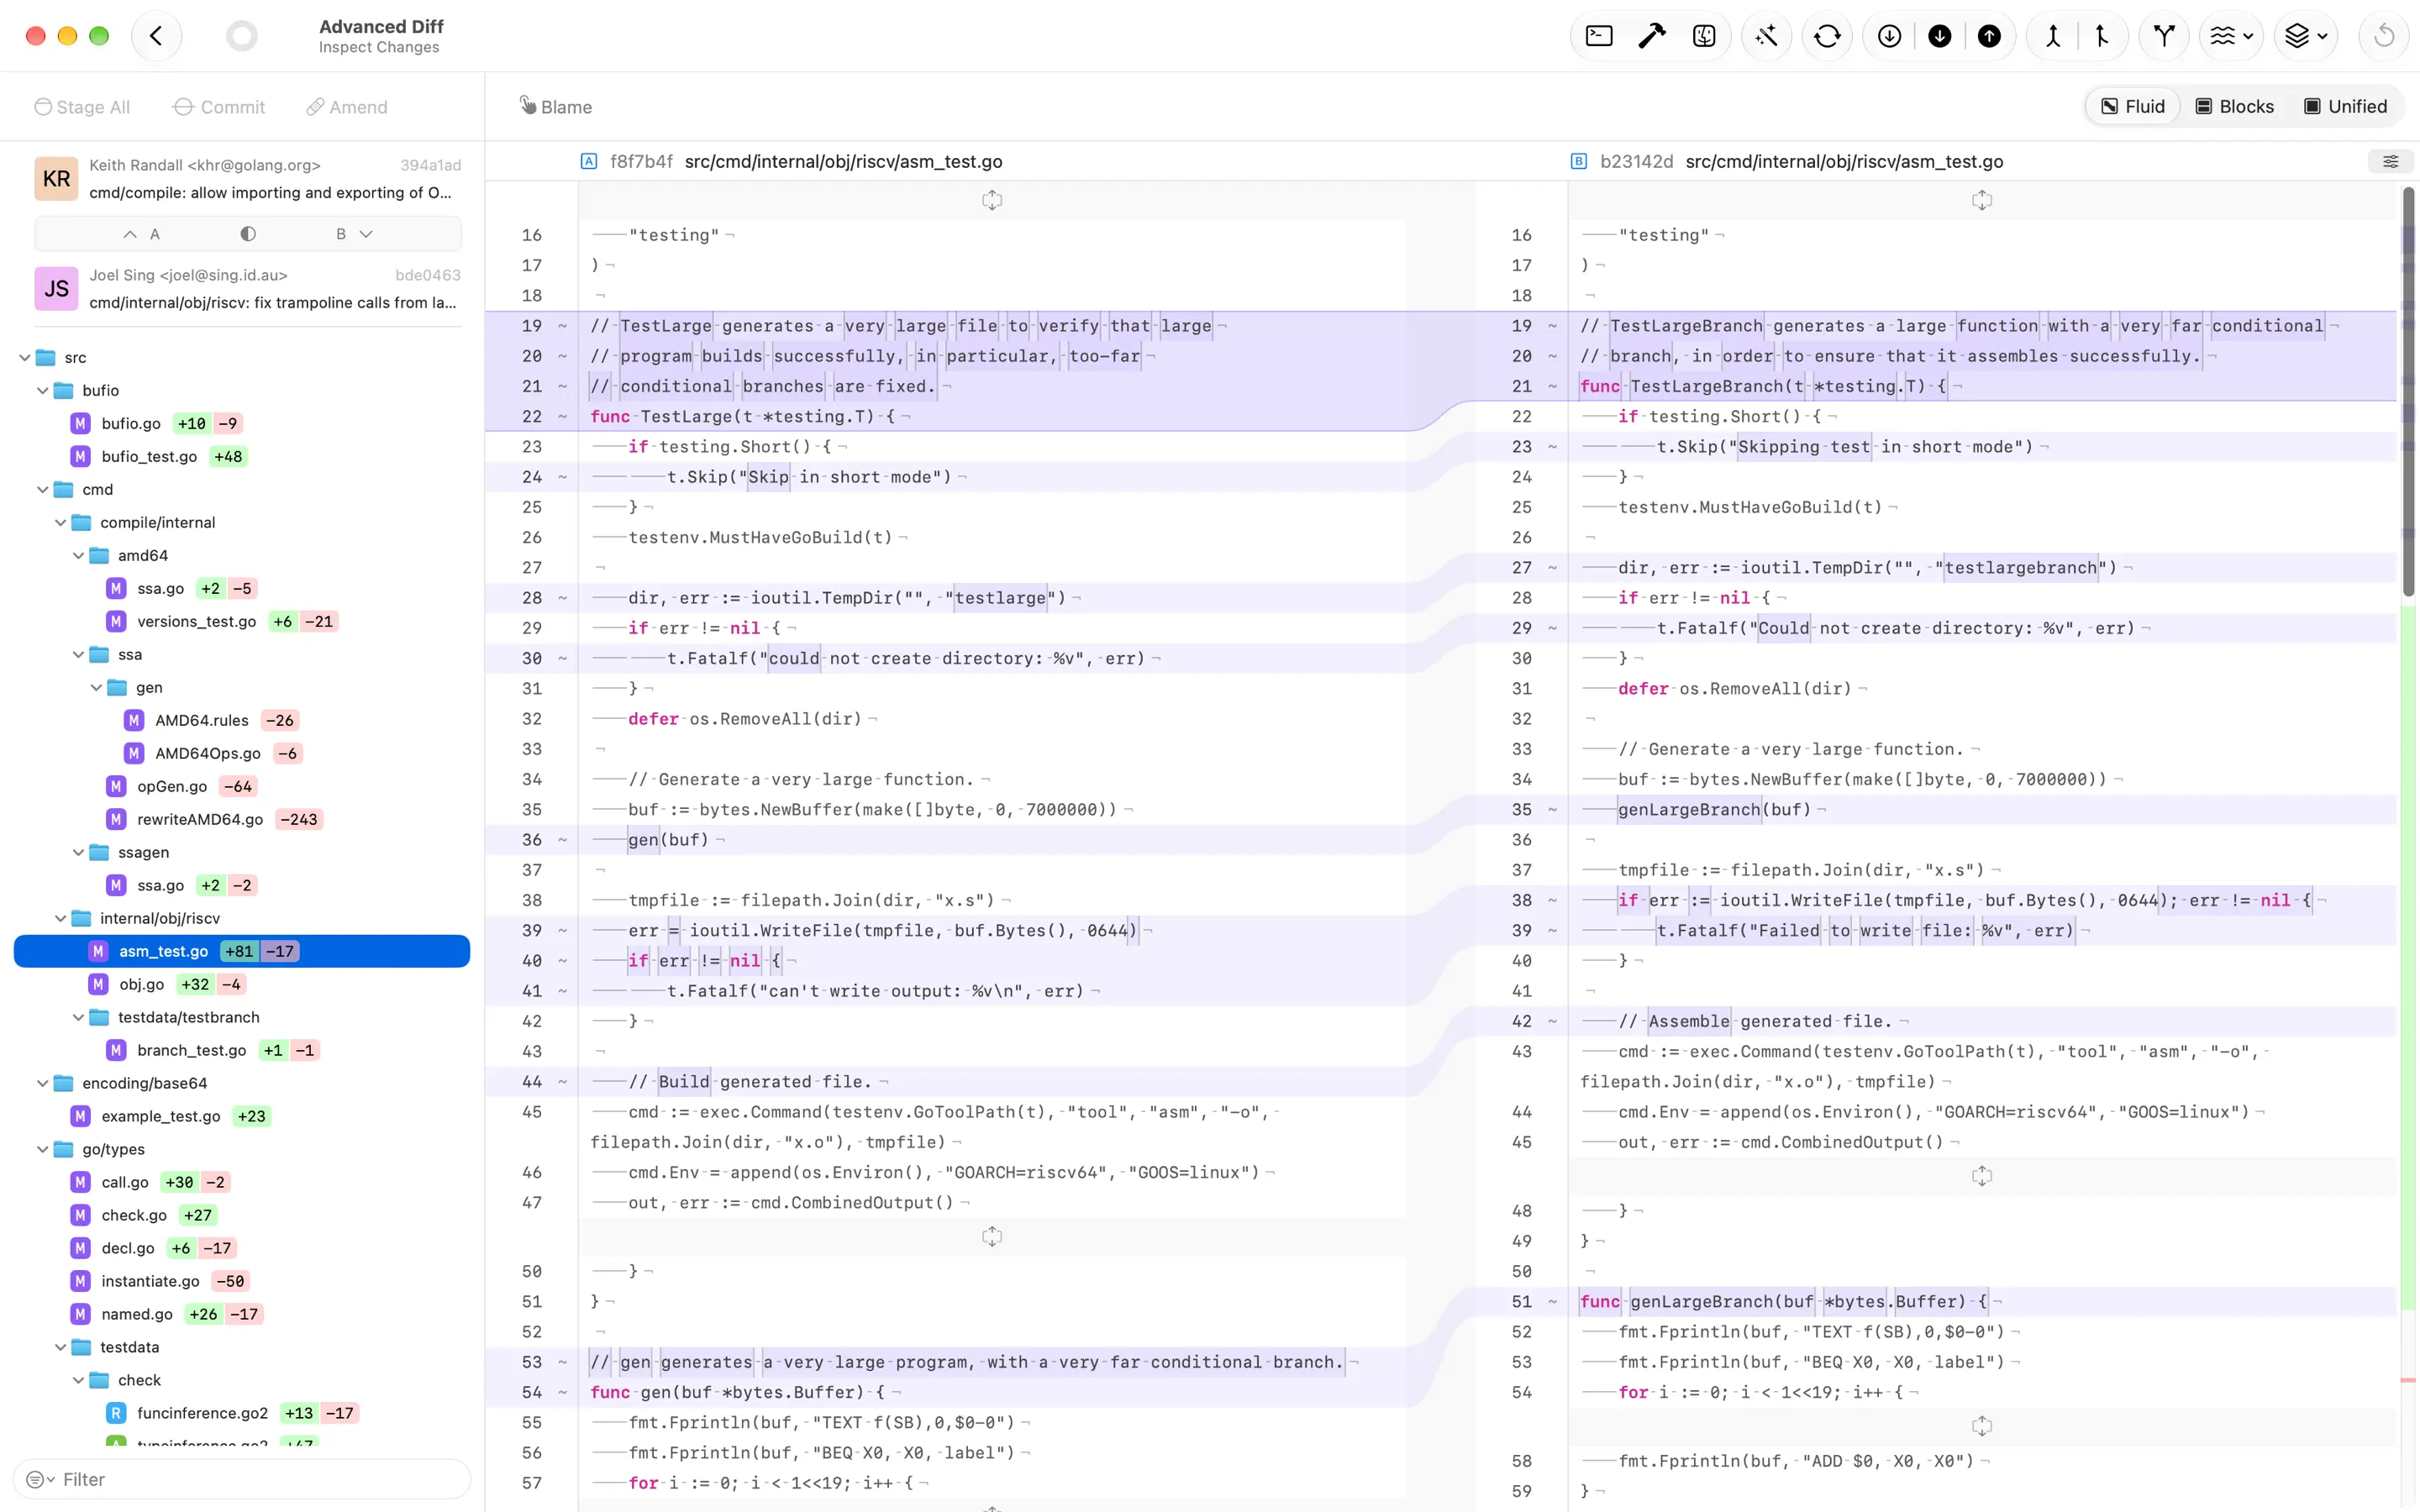The width and height of the screenshot is (2420, 1512).
Task: Click revision A badge icon in left header
Action: [x=589, y=161]
